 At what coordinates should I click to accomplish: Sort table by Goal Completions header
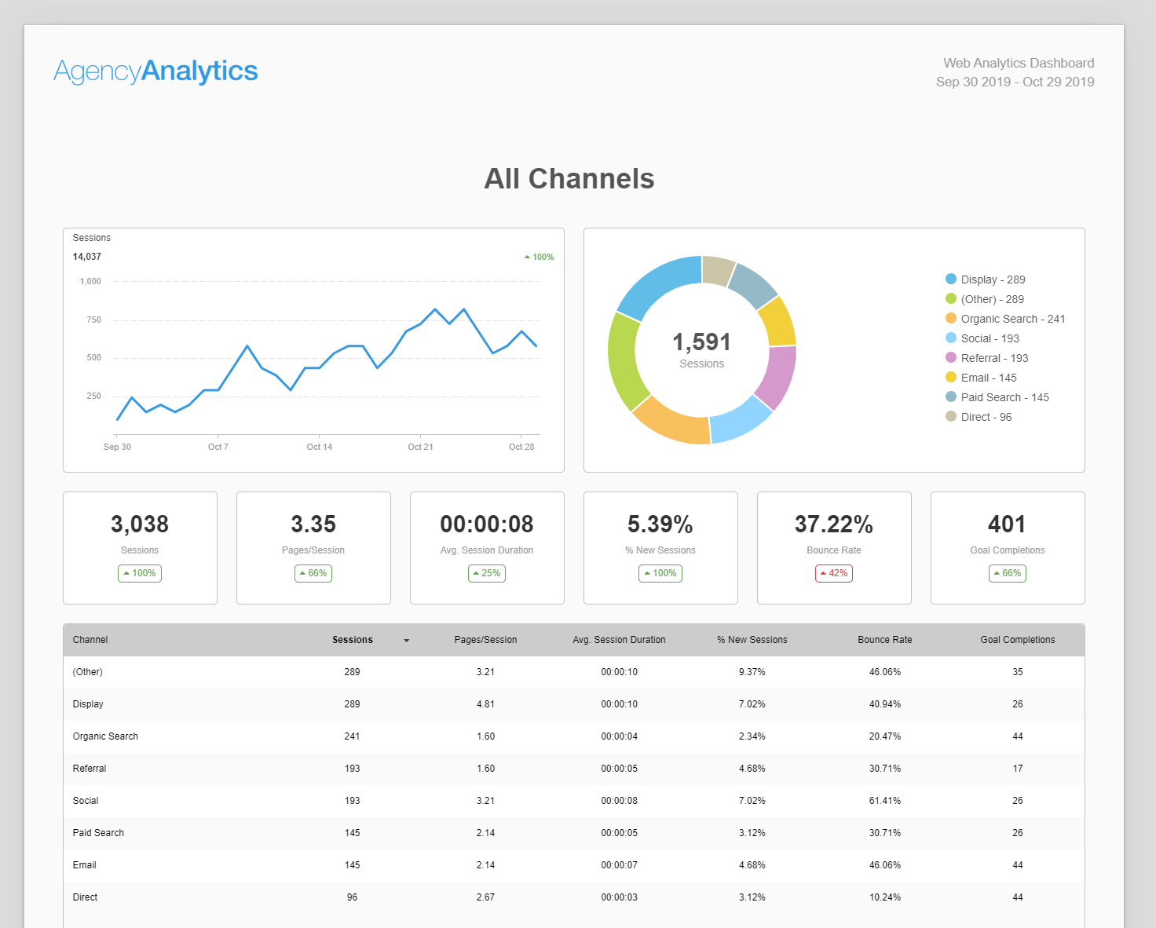(1018, 640)
